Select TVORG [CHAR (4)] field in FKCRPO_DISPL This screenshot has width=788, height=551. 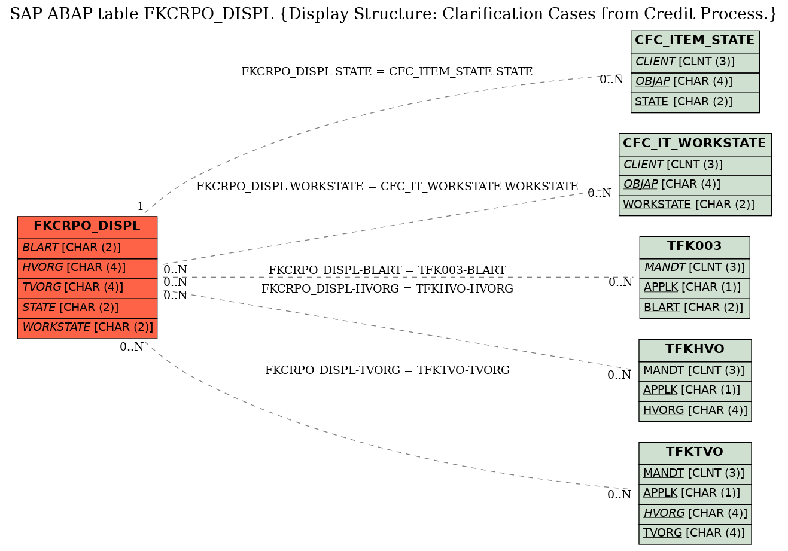click(x=87, y=288)
